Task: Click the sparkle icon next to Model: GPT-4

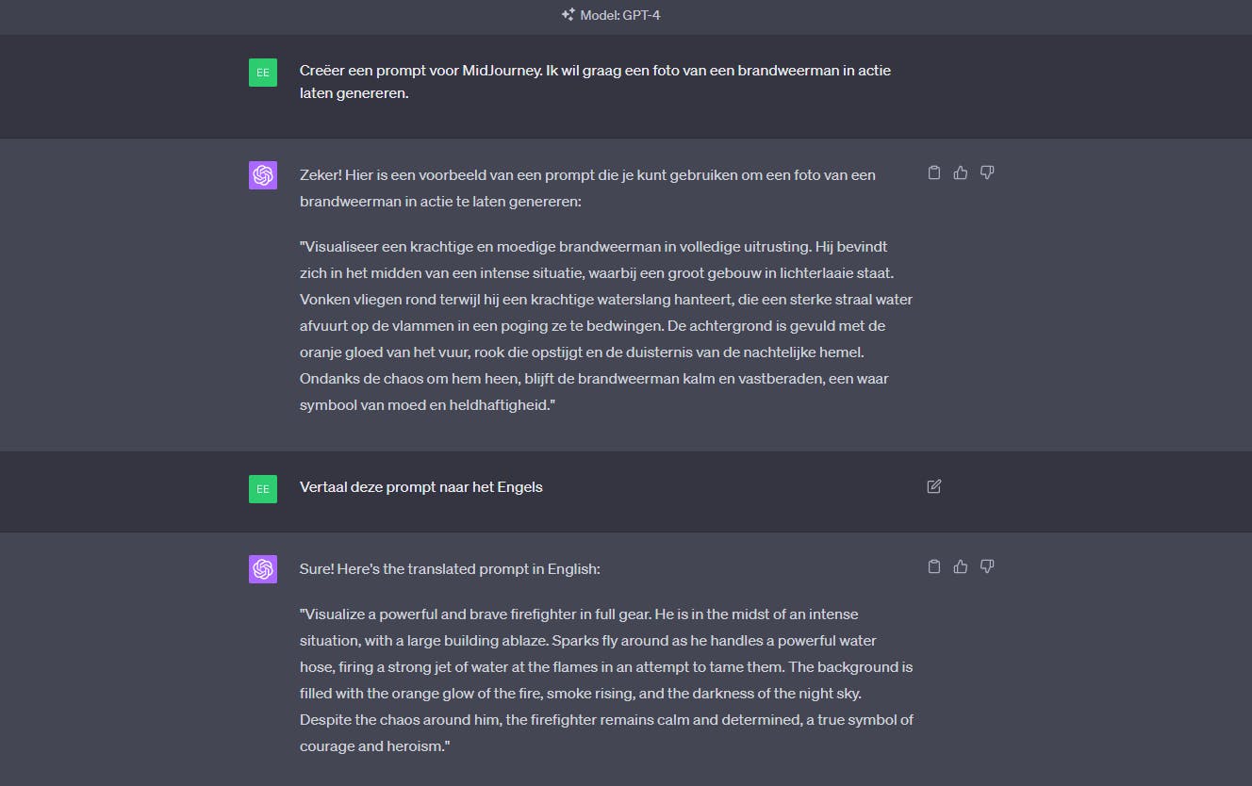Action: tap(567, 15)
